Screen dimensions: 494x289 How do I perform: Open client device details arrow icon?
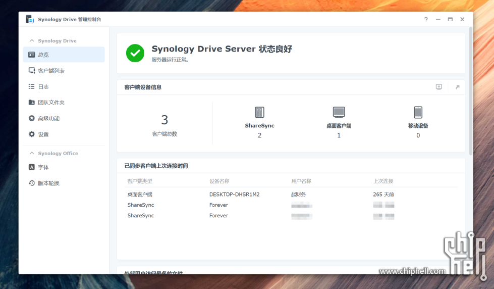(458, 87)
